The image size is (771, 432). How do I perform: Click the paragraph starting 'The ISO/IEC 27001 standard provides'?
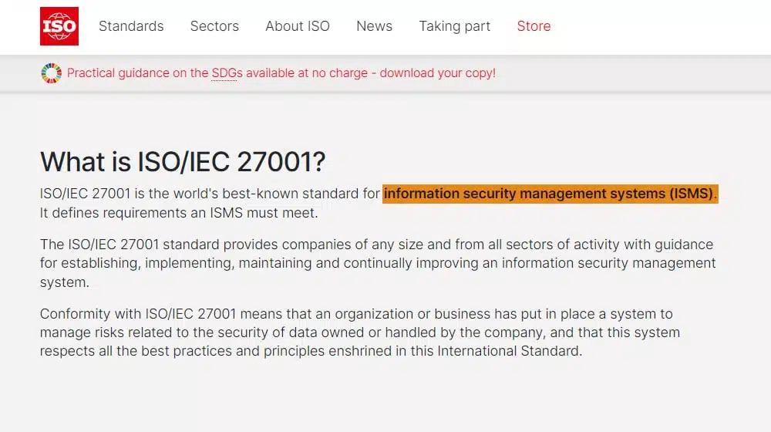click(378, 263)
